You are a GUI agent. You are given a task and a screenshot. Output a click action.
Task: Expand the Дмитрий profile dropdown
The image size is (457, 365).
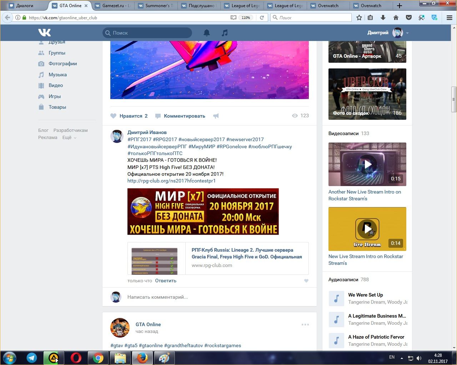click(x=407, y=33)
